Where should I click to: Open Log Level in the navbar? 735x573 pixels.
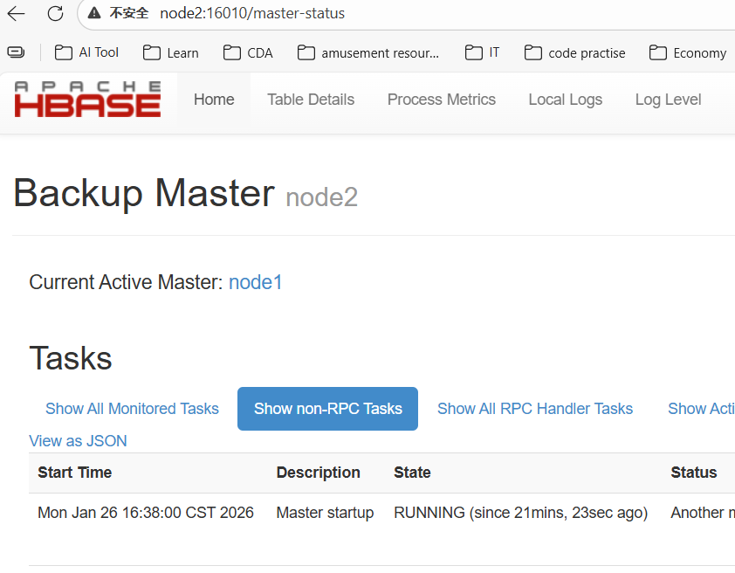coord(668,100)
